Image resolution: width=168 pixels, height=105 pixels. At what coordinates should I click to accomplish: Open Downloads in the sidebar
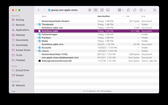[20, 45]
